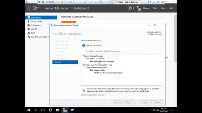Image resolution: width=202 pixels, height=113 pixels.
Task: Click the enter full screen toolbar icon
Action: (101, 2)
